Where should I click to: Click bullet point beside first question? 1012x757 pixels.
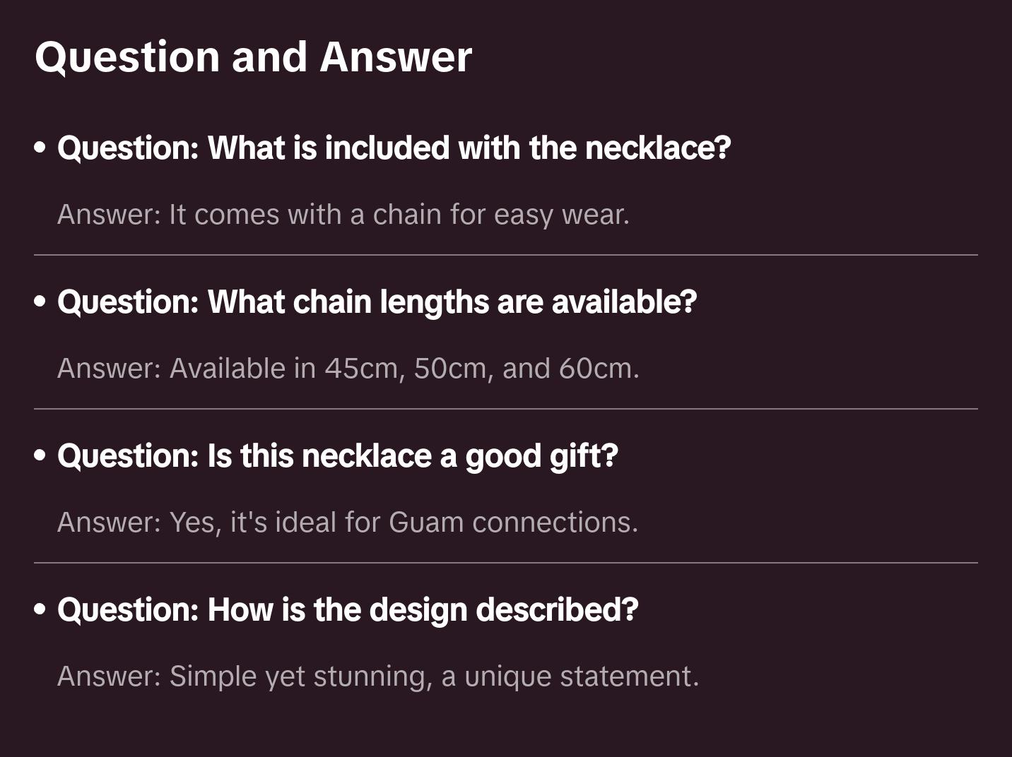[40, 148]
